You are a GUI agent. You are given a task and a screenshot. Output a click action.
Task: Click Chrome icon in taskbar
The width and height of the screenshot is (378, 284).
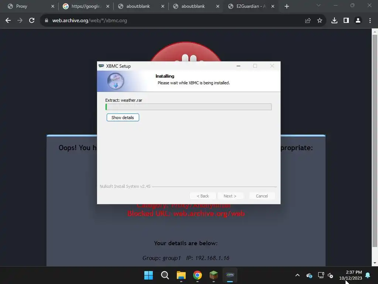(x=197, y=275)
